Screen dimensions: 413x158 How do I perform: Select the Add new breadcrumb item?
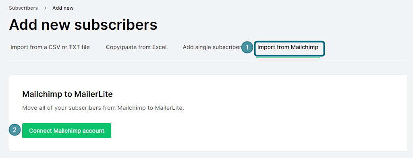[63, 8]
